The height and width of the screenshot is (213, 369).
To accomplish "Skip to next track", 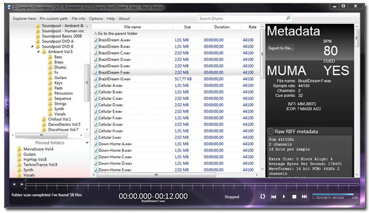I will [304, 197].
